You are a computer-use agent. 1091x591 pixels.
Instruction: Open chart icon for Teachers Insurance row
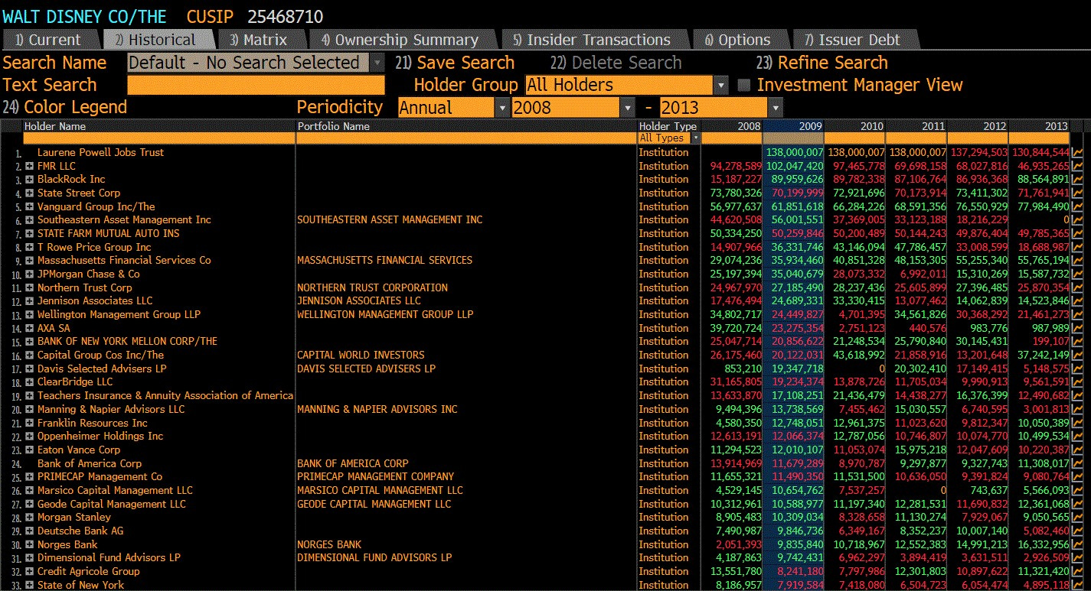(1077, 396)
